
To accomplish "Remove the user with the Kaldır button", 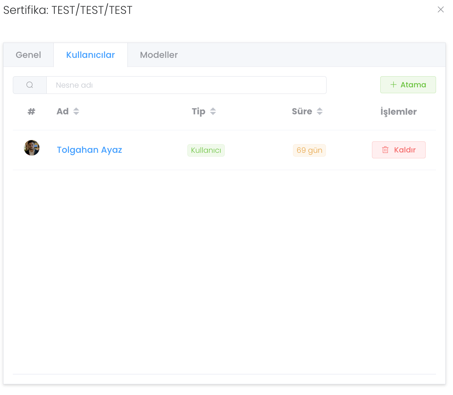I will [399, 150].
